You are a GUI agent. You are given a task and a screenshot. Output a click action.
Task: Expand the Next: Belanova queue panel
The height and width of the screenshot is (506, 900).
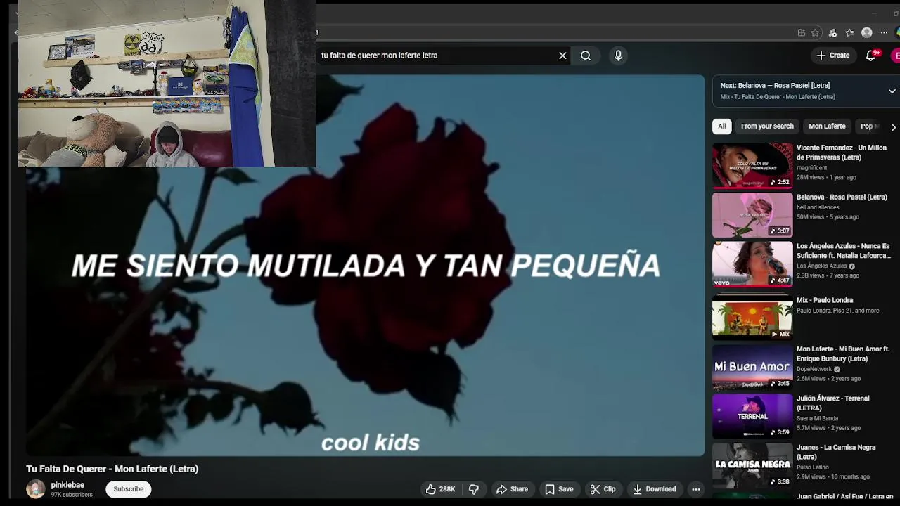coord(892,91)
